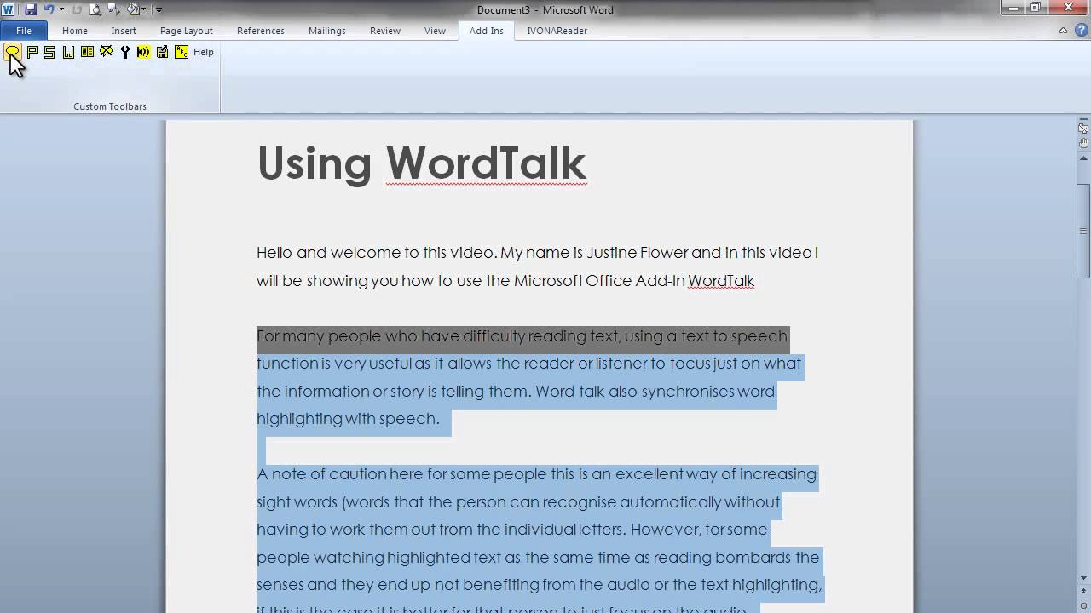The image size is (1091, 613).
Task: Open Customize Quick Access Toolbar dropdown
Action: 159,10
